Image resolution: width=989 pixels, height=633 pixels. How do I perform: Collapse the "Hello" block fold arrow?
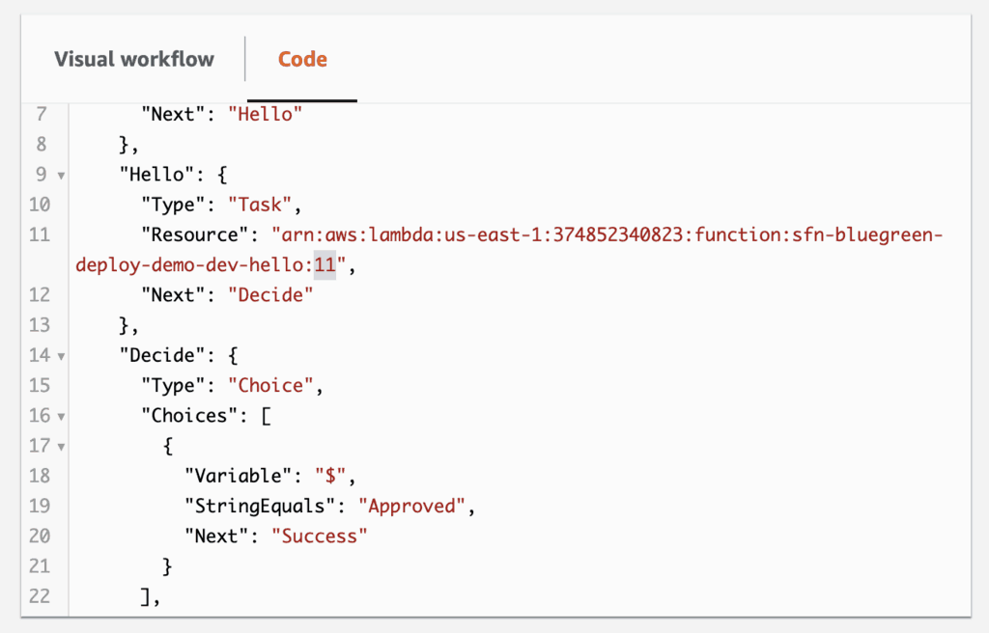tap(61, 176)
